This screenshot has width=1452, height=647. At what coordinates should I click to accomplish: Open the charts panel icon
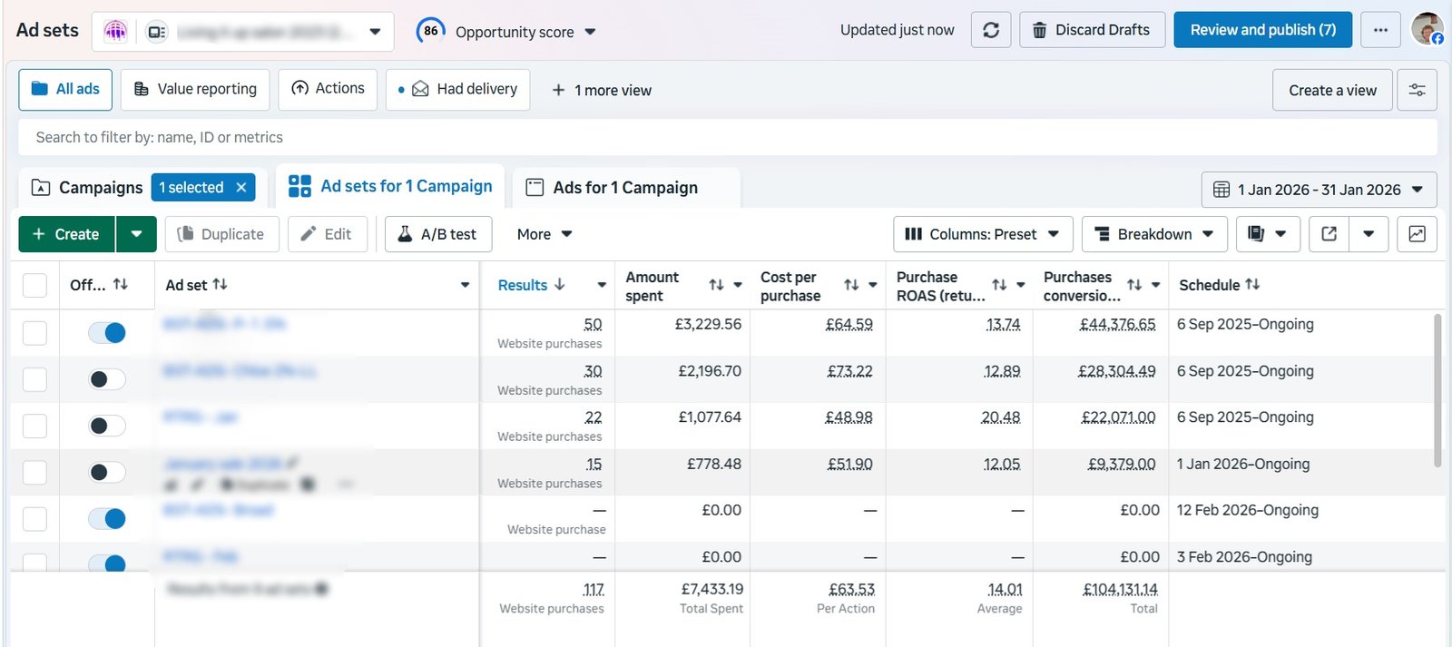1417,234
